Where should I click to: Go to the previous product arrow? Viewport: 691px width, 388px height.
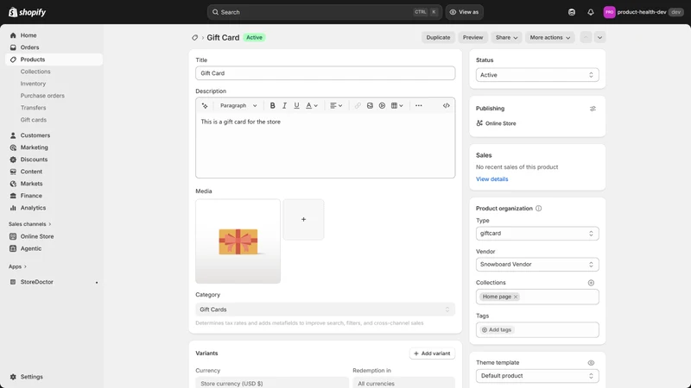[586, 37]
